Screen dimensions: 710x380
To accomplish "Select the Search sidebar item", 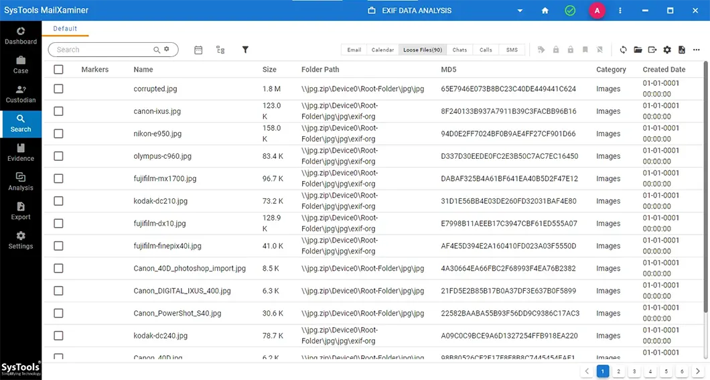I will (20, 123).
